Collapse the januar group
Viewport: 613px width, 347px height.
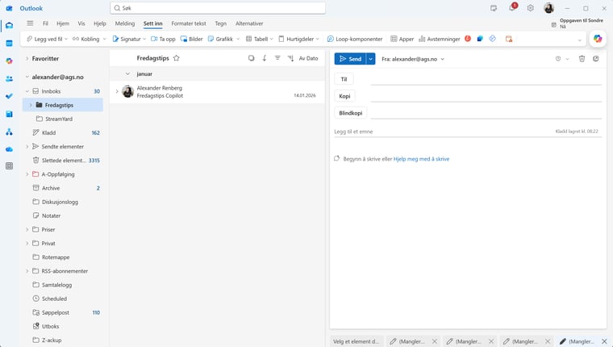[x=127, y=73]
